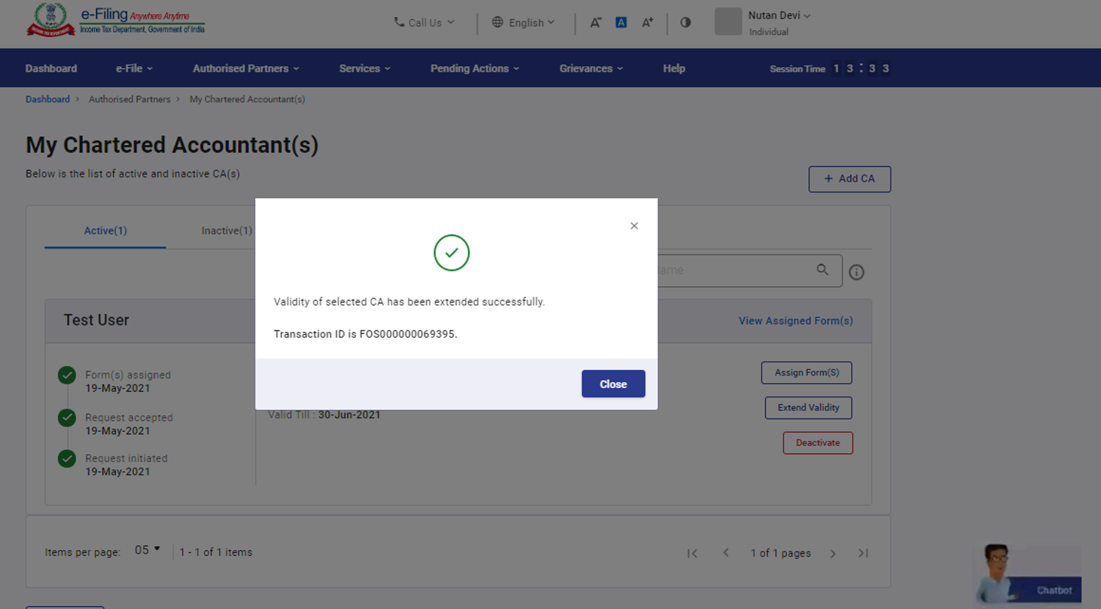Open the Call Us dropdown
Viewport: 1101px width, 609px height.
tap(424, 22)
